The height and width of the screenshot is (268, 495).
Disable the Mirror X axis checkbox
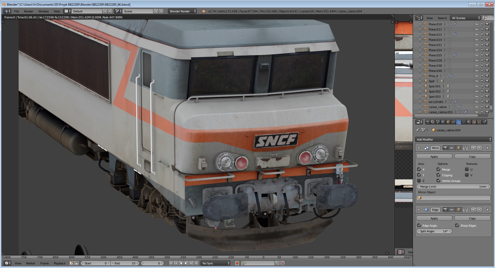(419, 169)
